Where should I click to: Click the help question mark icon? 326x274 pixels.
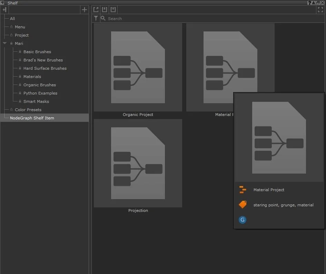pos(309,3)
